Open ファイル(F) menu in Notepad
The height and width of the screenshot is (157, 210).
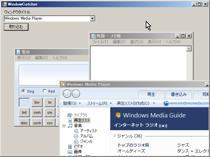pyautogui.click(x=100, y=42)
